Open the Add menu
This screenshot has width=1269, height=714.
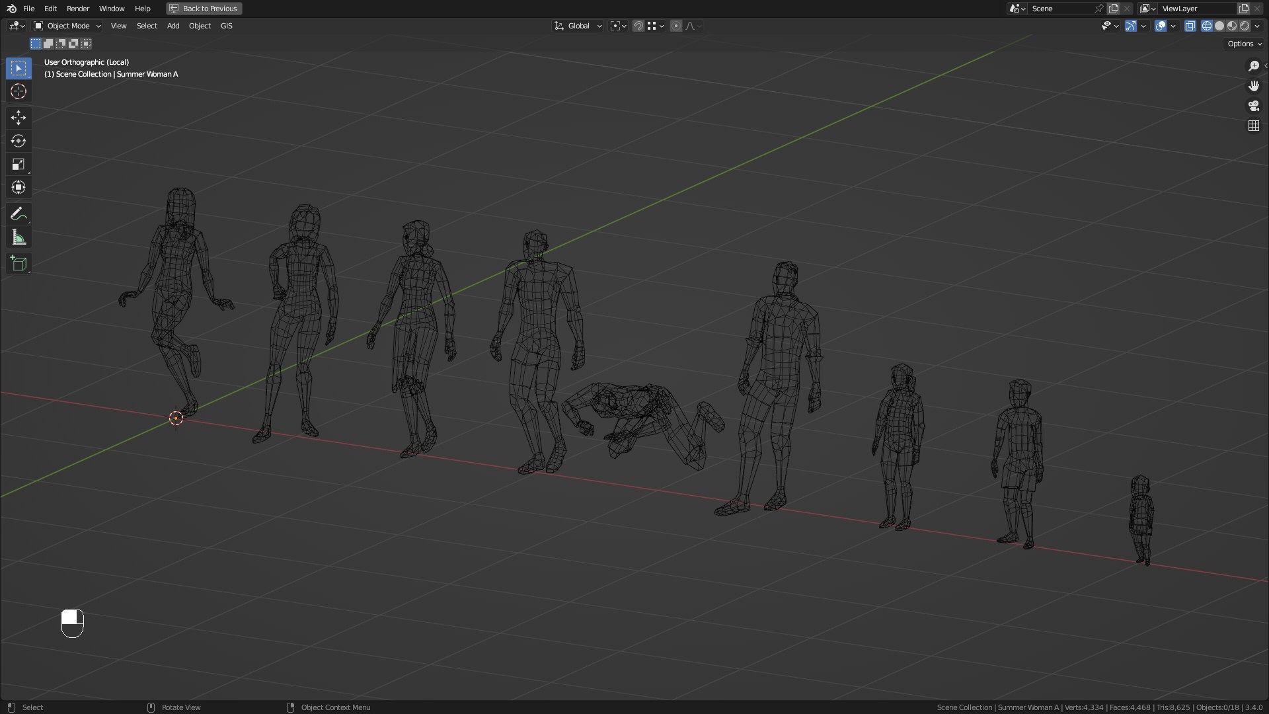[x=173, y=26]
